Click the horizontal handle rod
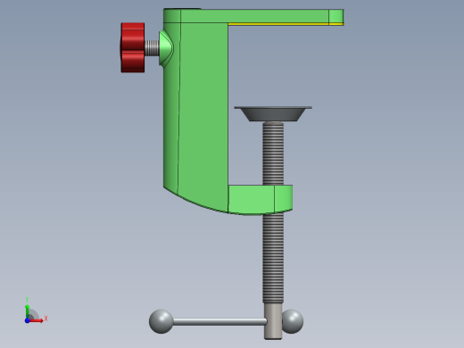 [220, 321]
